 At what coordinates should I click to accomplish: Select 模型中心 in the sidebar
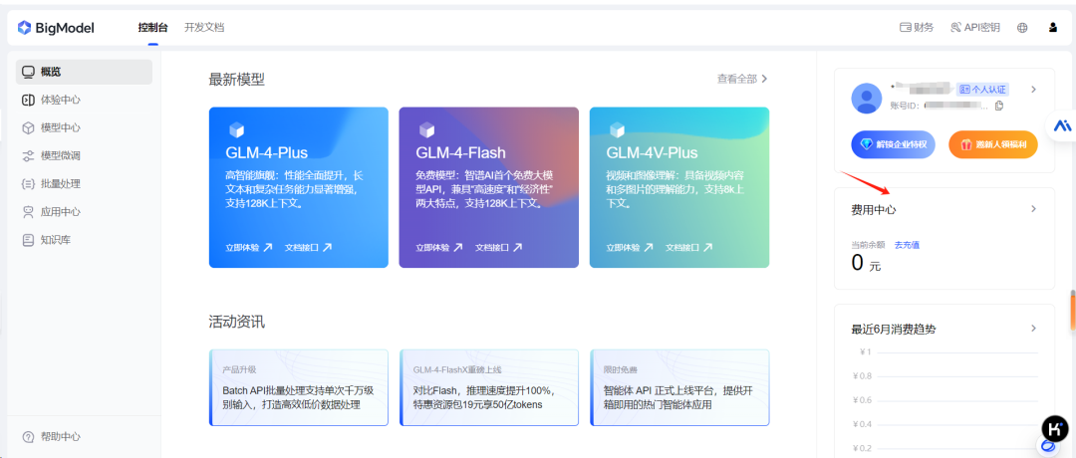[x=84, y=127]
